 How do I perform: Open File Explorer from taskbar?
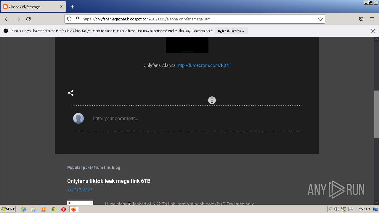point(33,209)
